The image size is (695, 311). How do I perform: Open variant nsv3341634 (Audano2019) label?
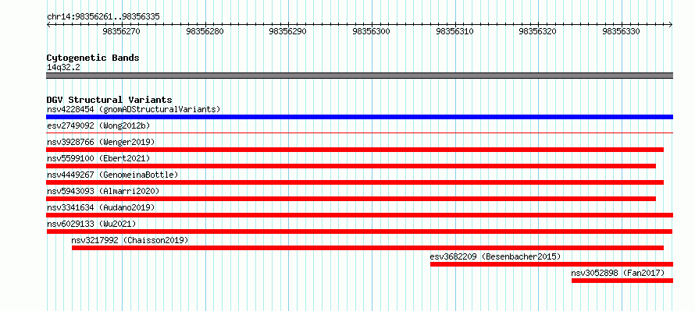pos(101,207)
